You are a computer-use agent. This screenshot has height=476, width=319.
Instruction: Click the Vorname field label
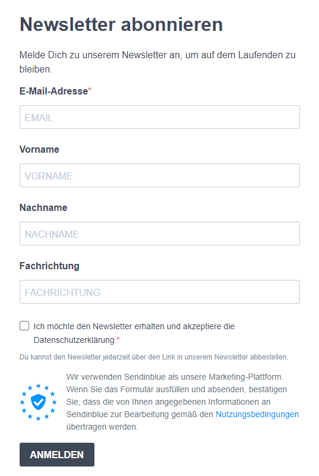click(x=39, y=149)
